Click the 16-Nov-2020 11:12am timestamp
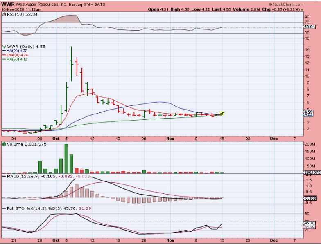The image size is (321, 244). [x=21, y=9]
